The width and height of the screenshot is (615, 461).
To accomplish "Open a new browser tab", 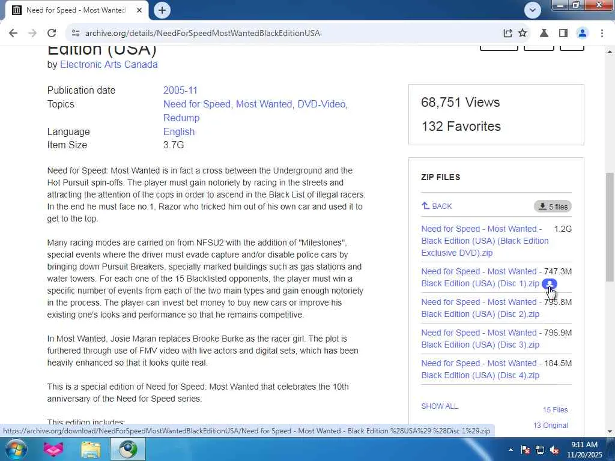I will pos(162,10).
